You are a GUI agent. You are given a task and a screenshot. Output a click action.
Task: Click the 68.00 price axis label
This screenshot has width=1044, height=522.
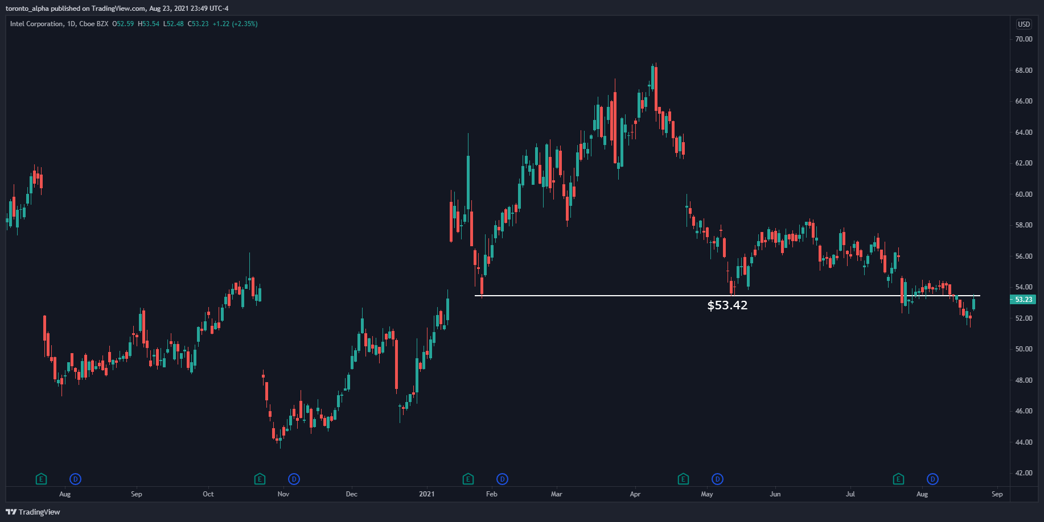pyautogui.click(x=1024, y=71)
